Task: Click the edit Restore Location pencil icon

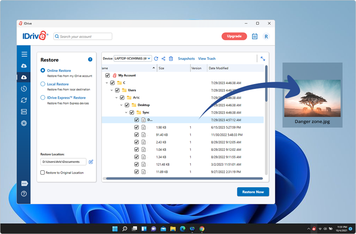Action: (x=91, y=162)
